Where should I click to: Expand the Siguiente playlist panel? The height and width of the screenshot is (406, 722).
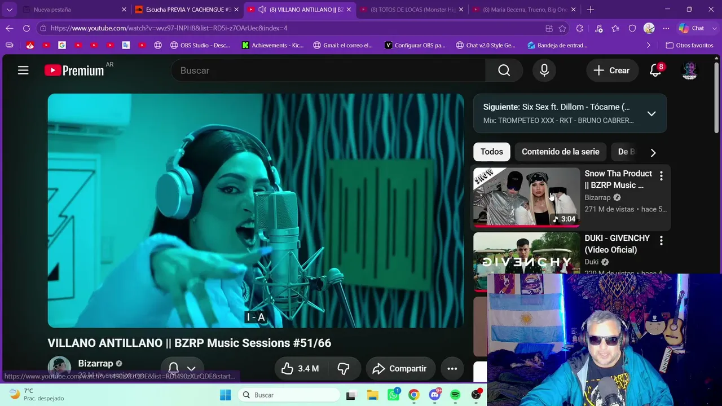[651, 113]
